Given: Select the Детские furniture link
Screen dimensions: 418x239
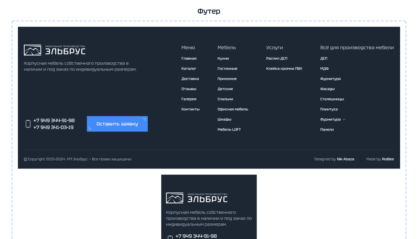Looking at the screenshot, I should coord(225,89).
